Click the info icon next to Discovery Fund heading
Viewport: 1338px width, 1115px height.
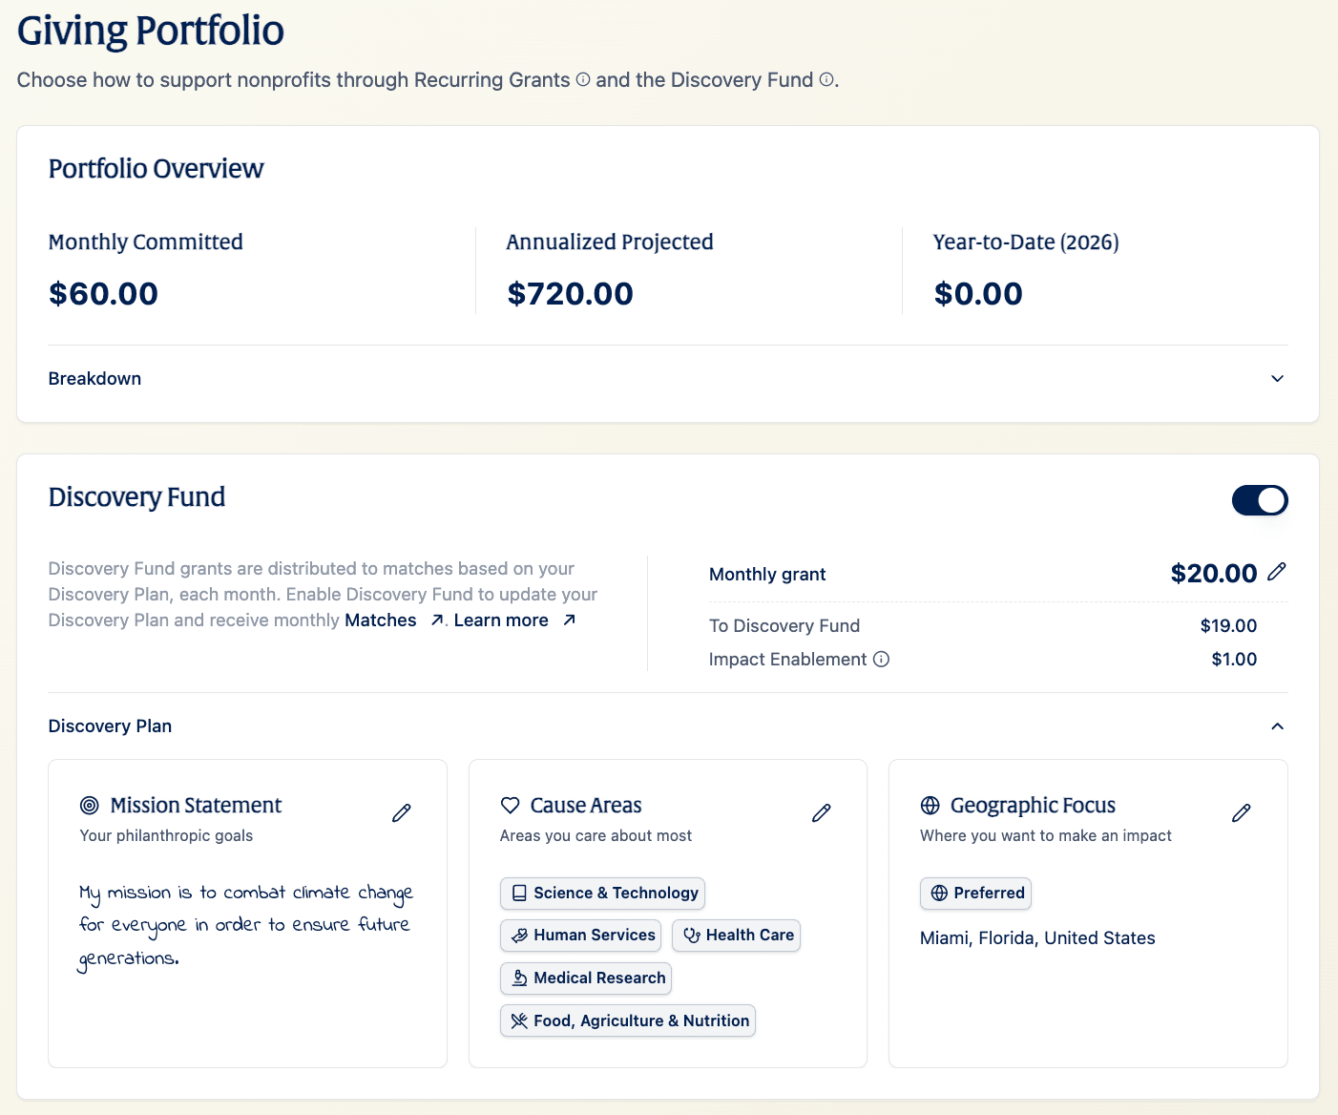pyautogui.click(x=826, y=80)
